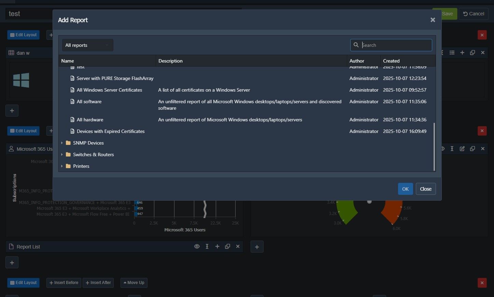Click the file icon of the All hardware report
Image resolution: width=494 pixels, height=297 pixels.
72,120
